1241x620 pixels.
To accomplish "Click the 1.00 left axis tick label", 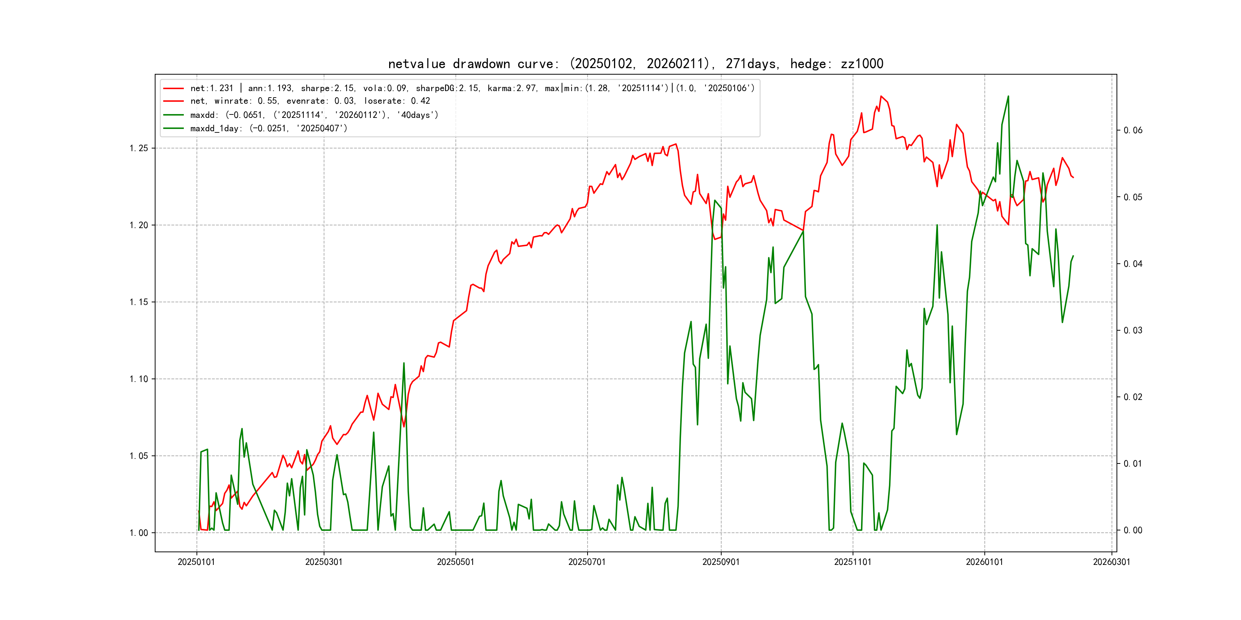I will tap(139, 533).
